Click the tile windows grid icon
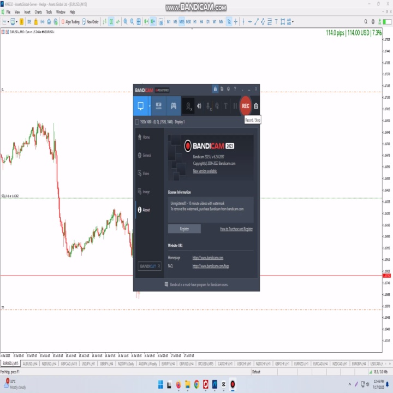 139,22
